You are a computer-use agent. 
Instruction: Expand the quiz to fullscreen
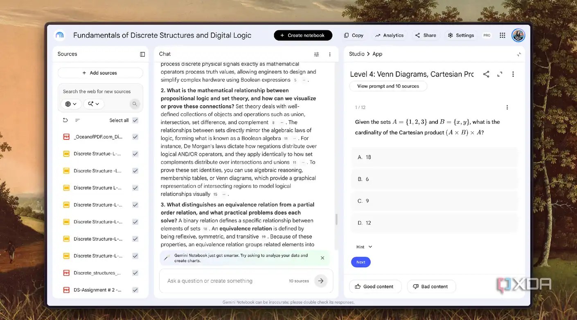pos(500,74)
